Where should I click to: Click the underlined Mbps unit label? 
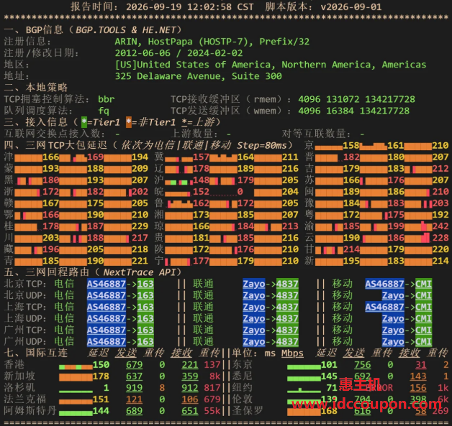click(x=292, y=353)
